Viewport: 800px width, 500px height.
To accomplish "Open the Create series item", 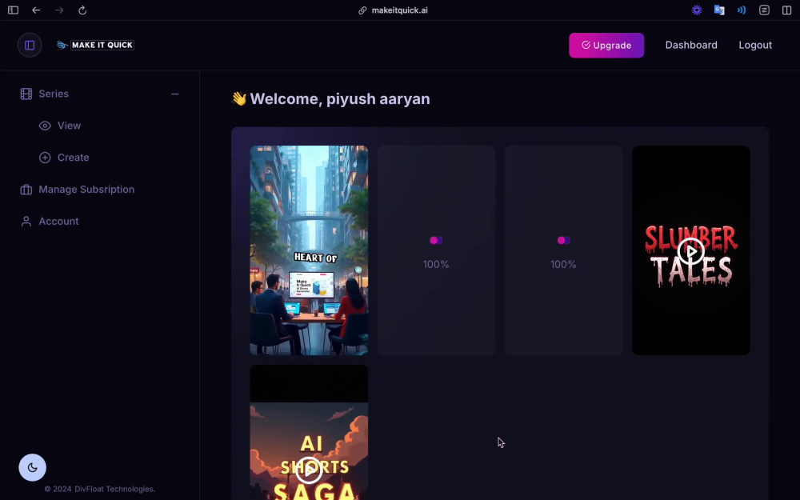I will pyautogui.click(x=73, y=158).
